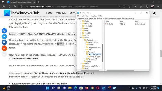Open new browser tab
Screen dimensions: 162x91
(38, 2)
